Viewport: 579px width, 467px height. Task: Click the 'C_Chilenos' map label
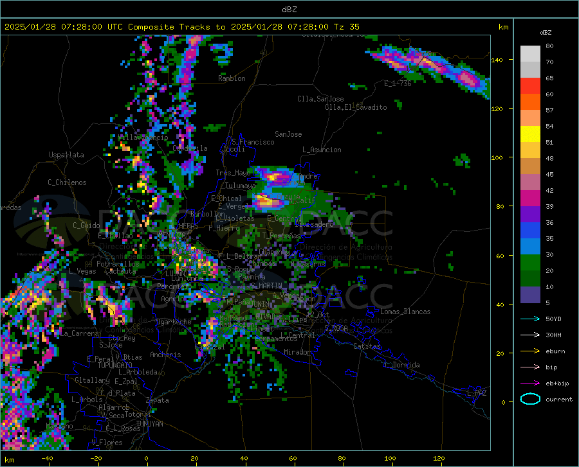67,182
